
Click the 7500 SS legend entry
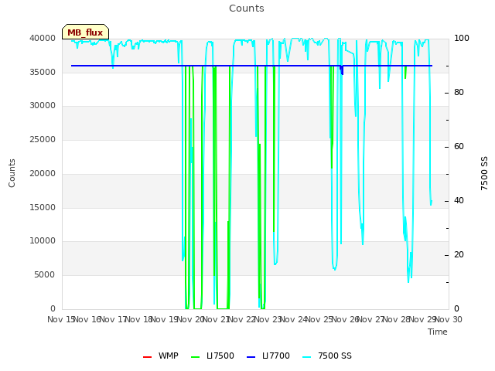coord(326,356)
